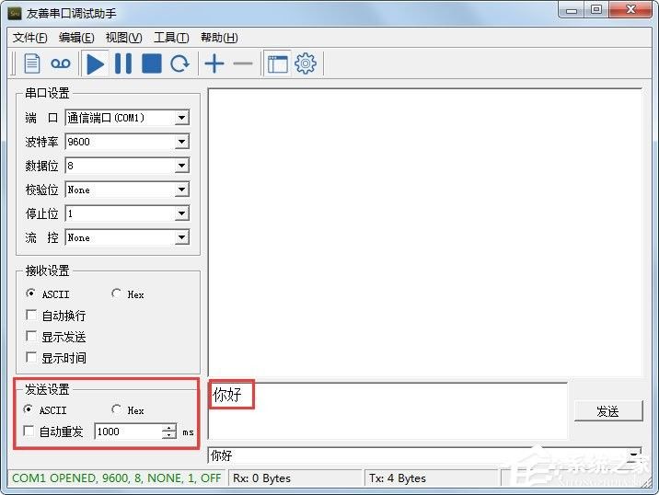Stop serial port with square icon
Viewport: 659px width, 495px height.
click(152, 63)
